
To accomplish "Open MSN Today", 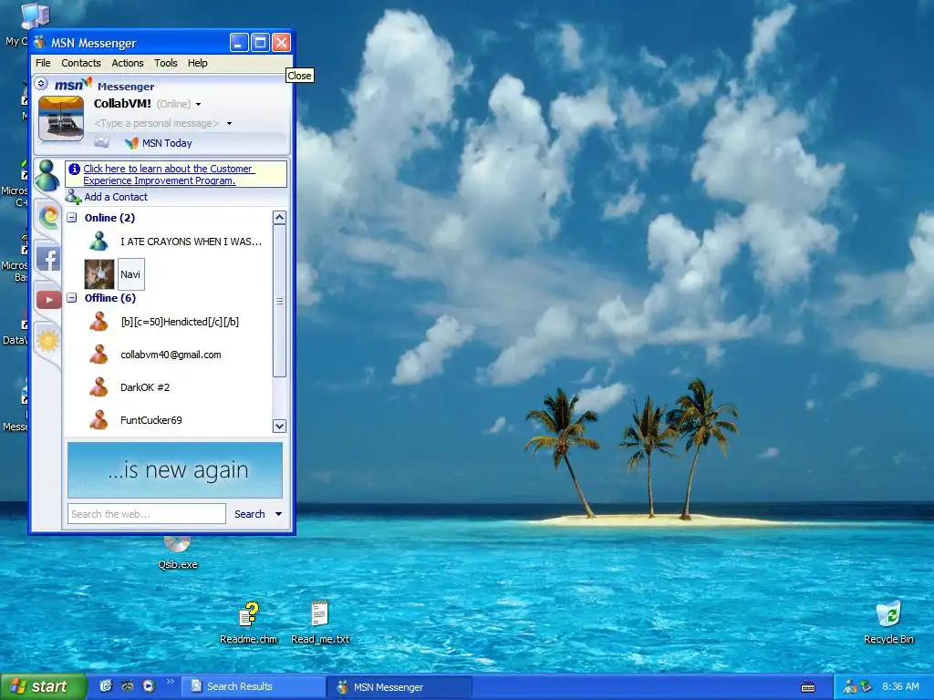I will [159, 143].
